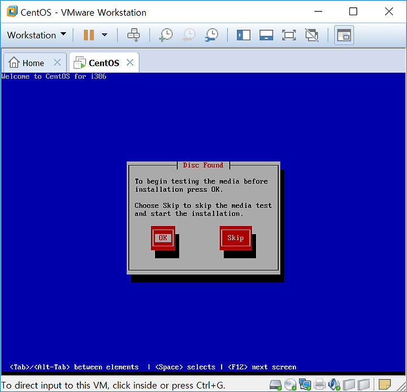The width and height of the screenshot is (407, 392).
Task: Maximize the VMware Workstation window
Action: pyautogui.click(x=353, y=12)
